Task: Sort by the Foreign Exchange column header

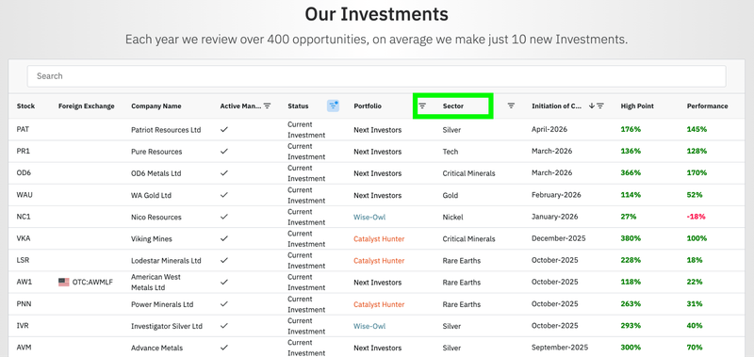Action: 87,106
